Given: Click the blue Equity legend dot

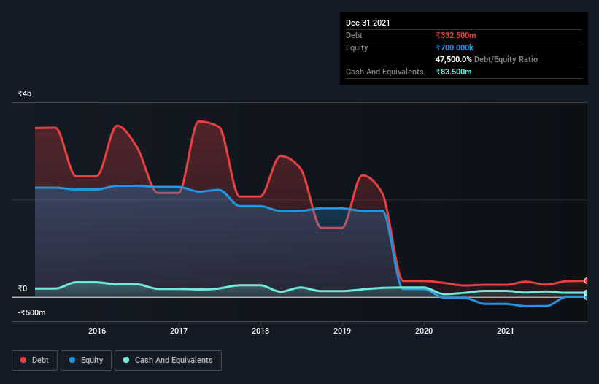Looking at the screenshot, I should (x=72, y=360).
